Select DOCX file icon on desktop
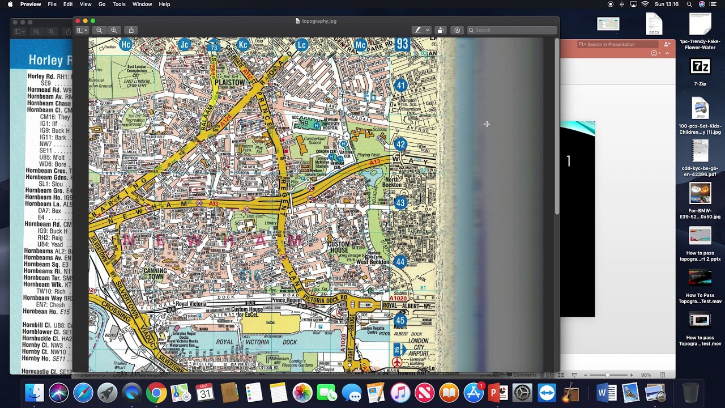The image size is (725, 408). (654, 24)
